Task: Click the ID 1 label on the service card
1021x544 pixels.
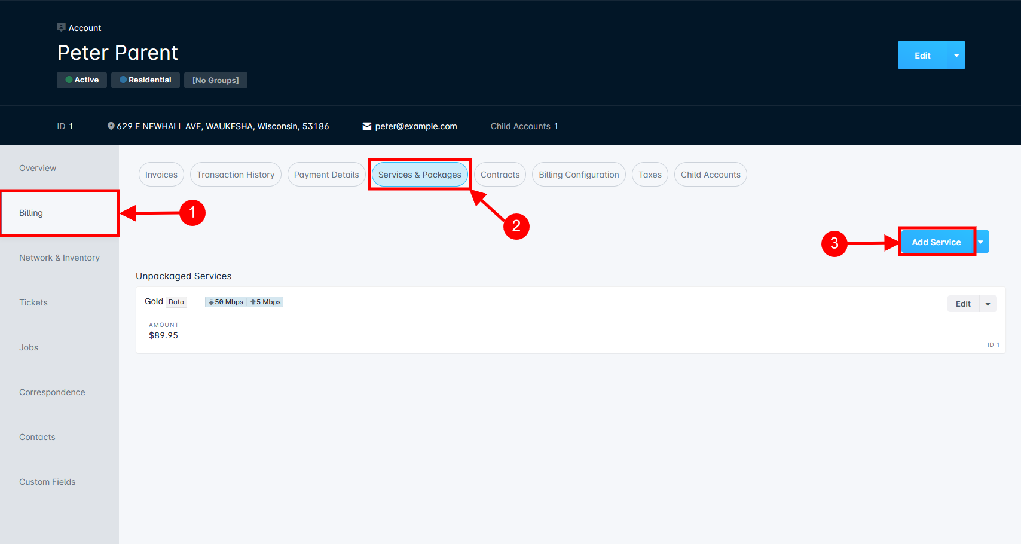Action: 994,345
